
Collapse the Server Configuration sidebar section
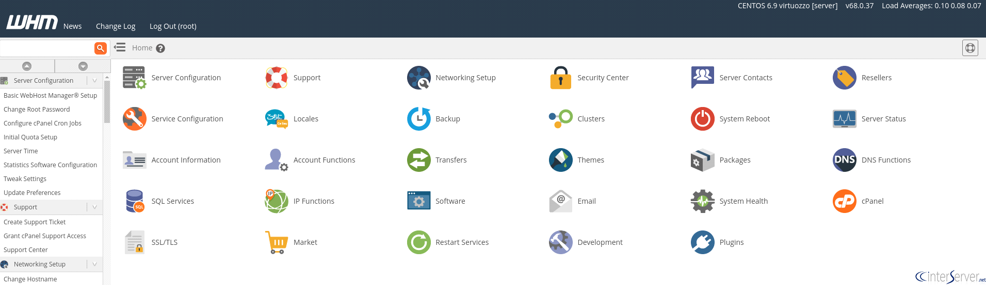click(x=94, y=80)
